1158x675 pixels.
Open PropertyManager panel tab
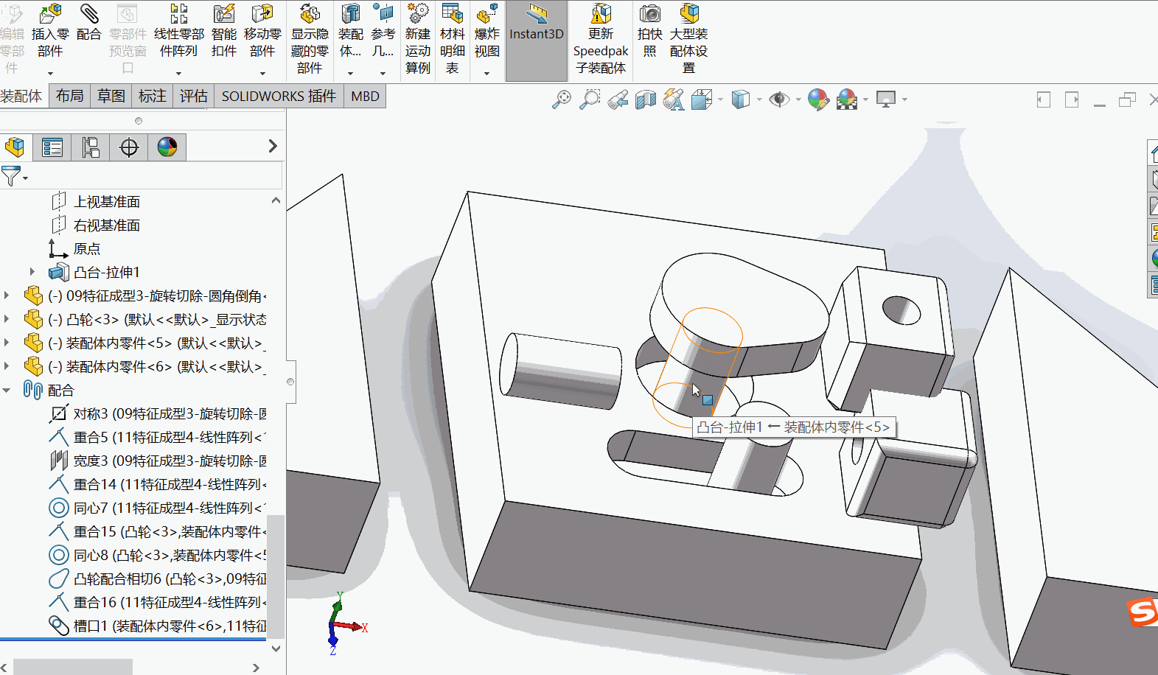coord(52,147)
